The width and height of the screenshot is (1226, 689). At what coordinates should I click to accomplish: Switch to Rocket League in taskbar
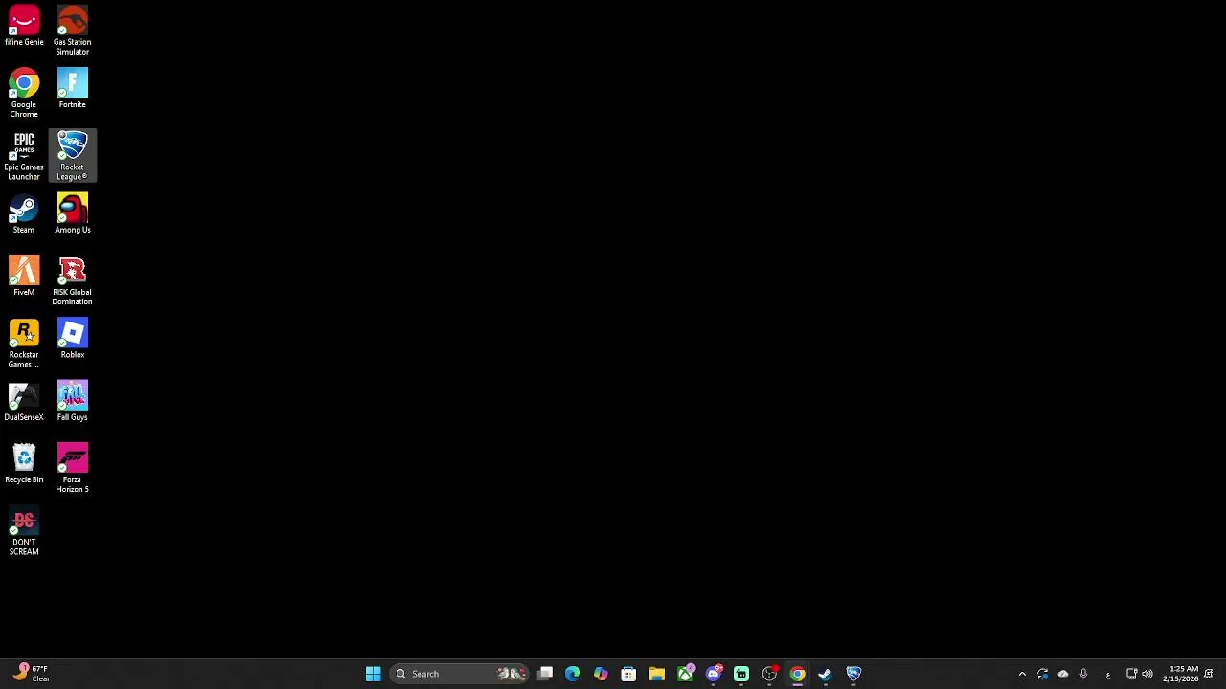(853, 674)
